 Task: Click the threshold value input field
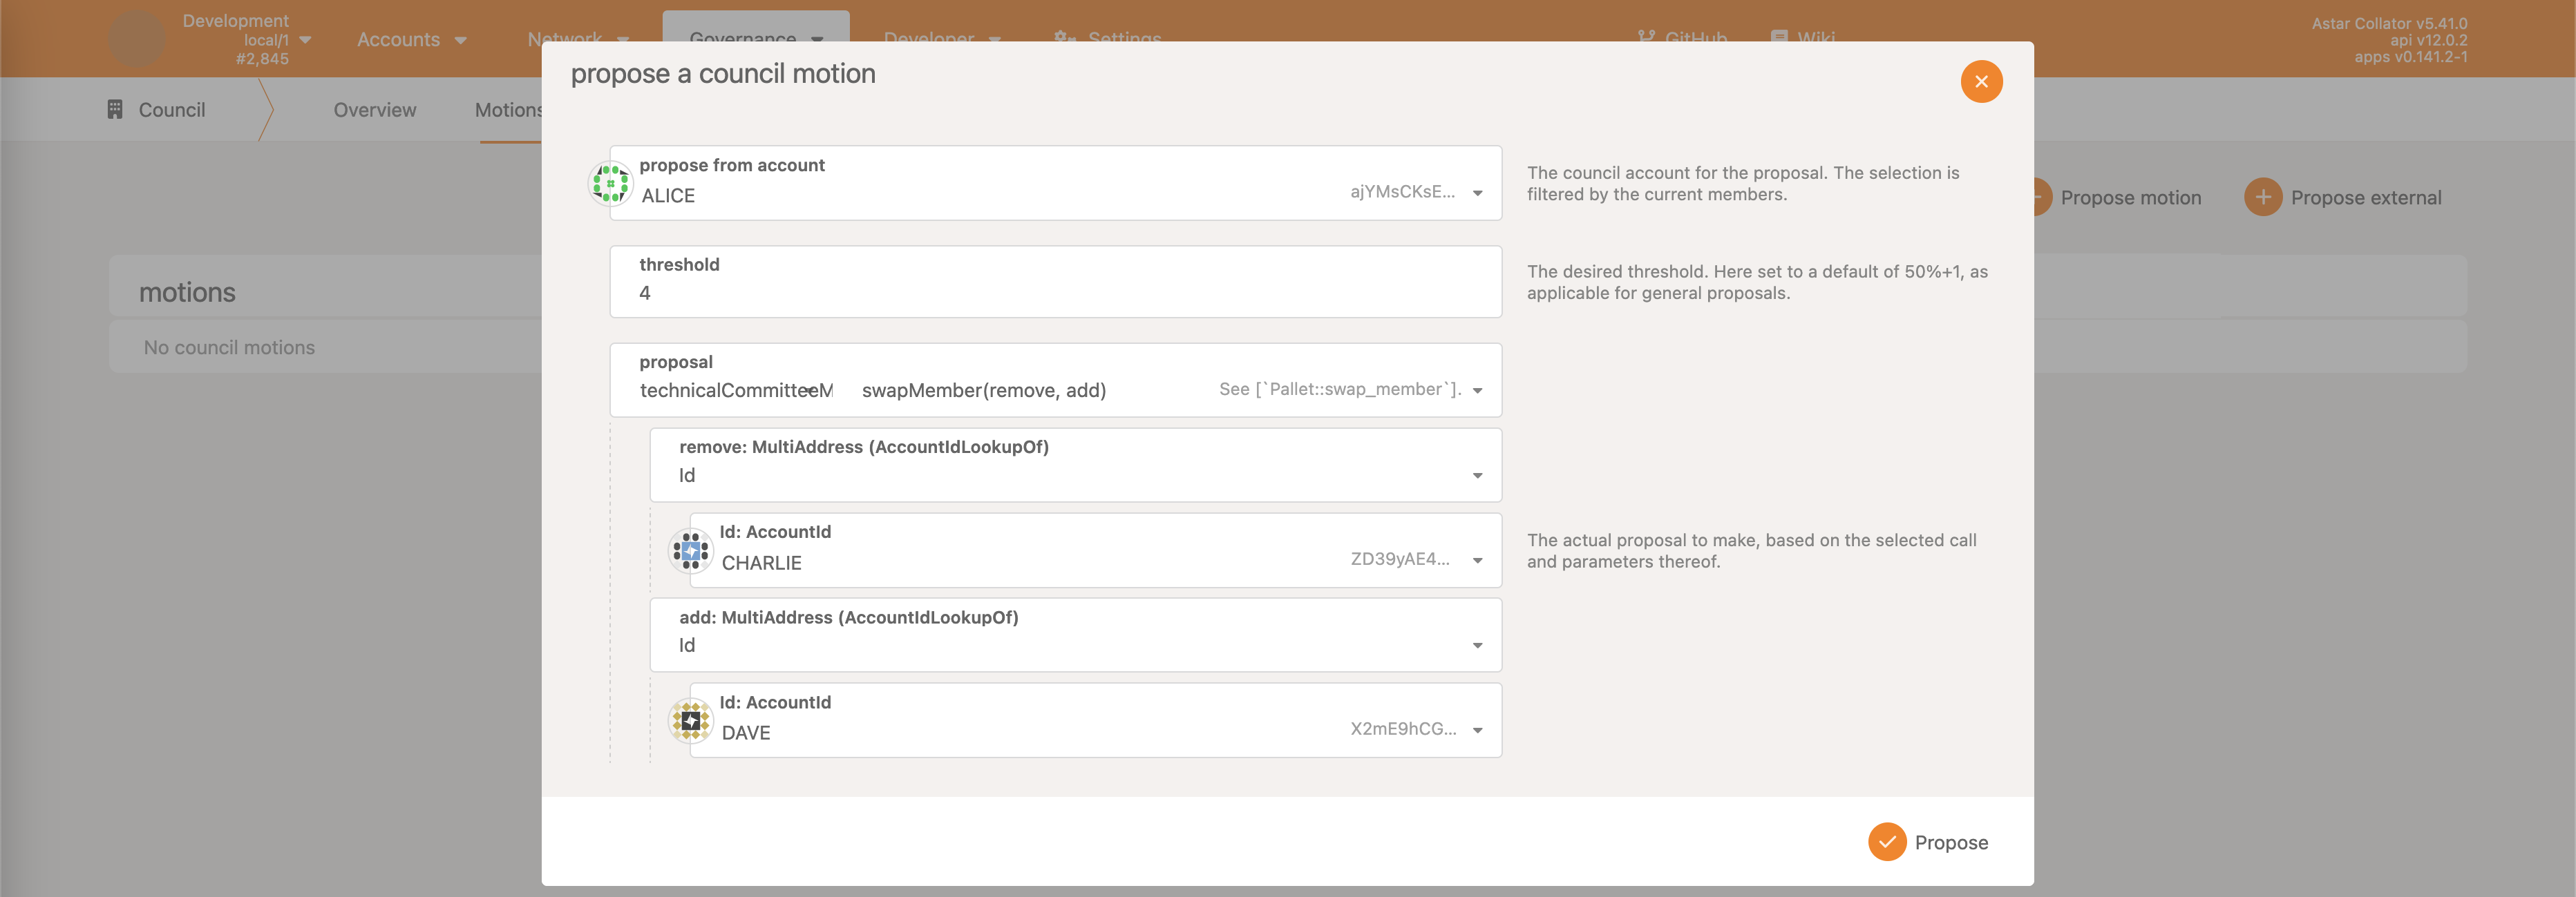point(1056,293)
